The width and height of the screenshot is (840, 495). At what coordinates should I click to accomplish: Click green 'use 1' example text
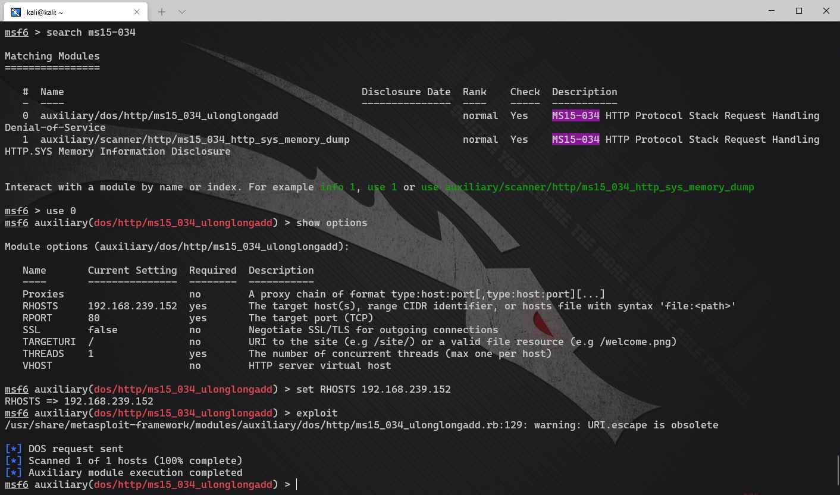pos(383,187)
